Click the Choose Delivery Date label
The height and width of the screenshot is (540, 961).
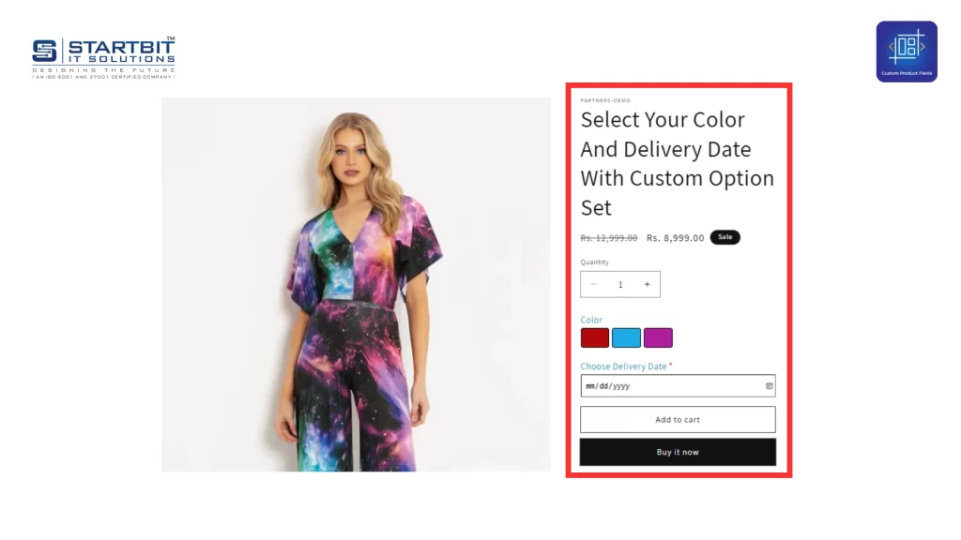tap(622, 366)
